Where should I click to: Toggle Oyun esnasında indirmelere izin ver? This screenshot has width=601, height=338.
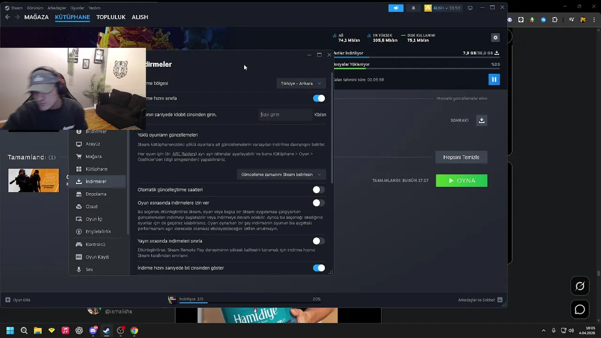(319, 203)
